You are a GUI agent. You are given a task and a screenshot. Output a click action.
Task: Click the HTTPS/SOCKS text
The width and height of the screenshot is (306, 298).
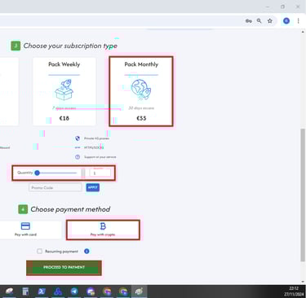click(94, 147)
